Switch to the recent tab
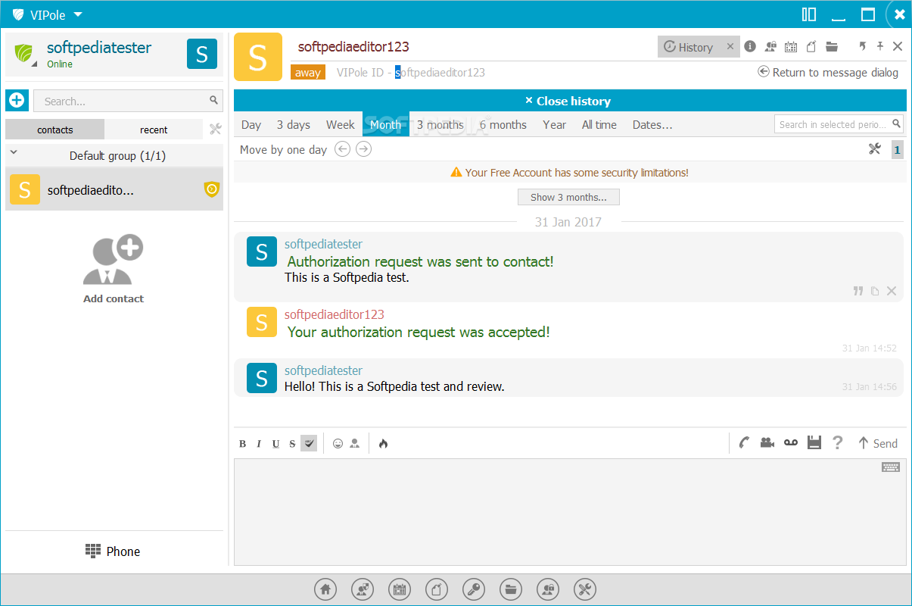 [154, 130]
